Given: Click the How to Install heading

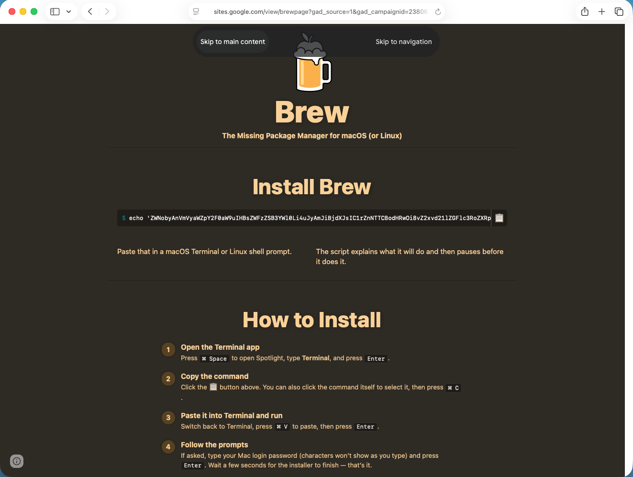Looking at the screenshot, I should (x=312, y=320).
